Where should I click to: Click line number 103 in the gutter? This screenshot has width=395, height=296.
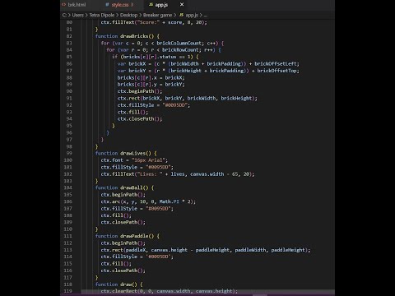(x=67, y=181)
